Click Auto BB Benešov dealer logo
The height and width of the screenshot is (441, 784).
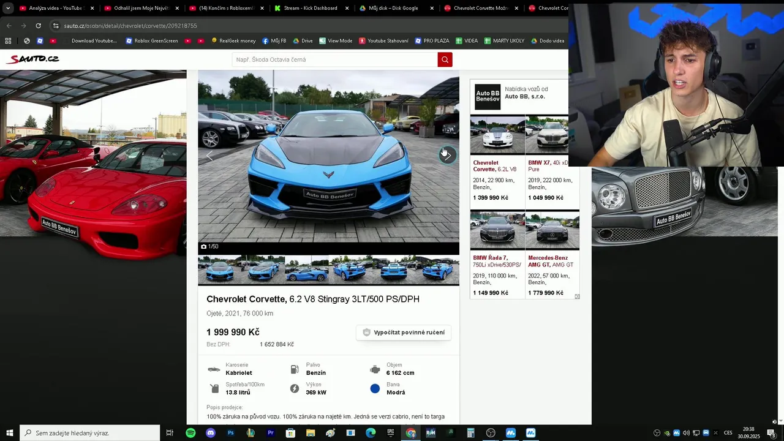pos(488,97)
